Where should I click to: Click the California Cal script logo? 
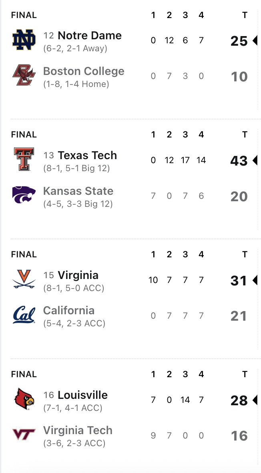pos(24,315)
